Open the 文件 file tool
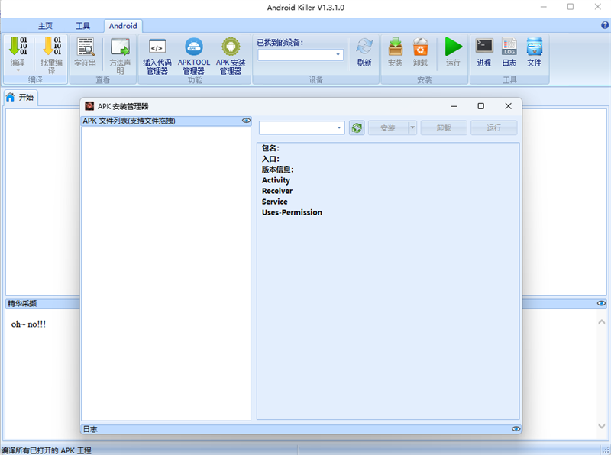Screen dimensions: 611x455 click(x=534, y=52)
